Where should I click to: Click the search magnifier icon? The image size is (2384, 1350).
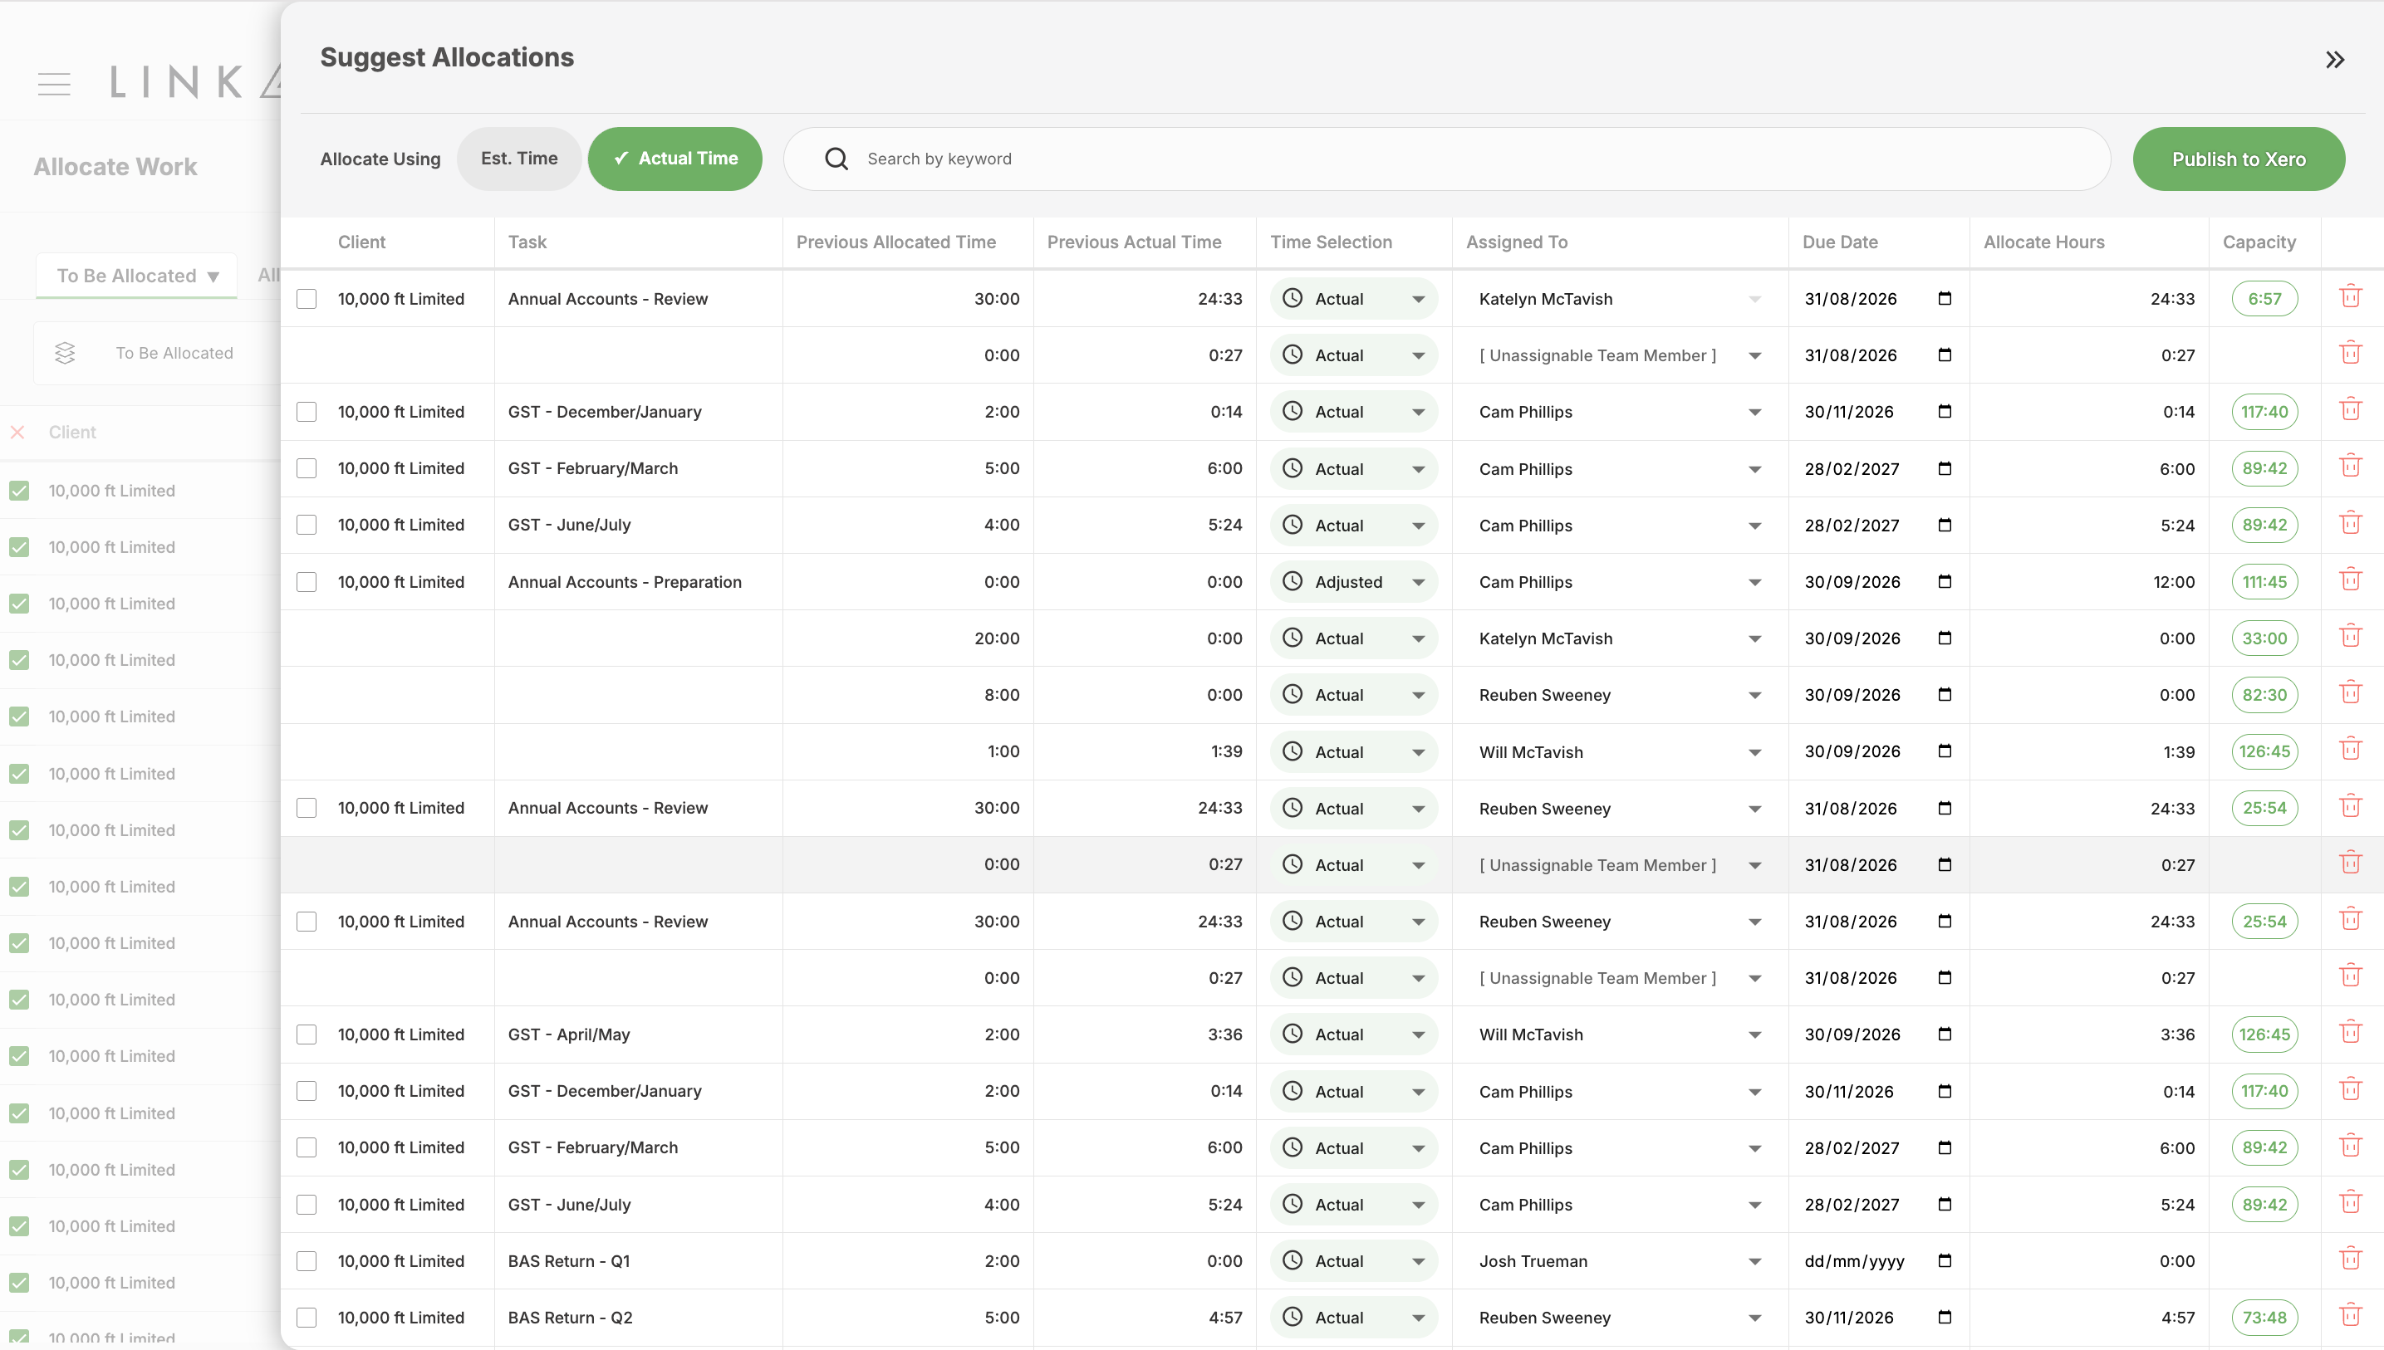coord(836,159)
